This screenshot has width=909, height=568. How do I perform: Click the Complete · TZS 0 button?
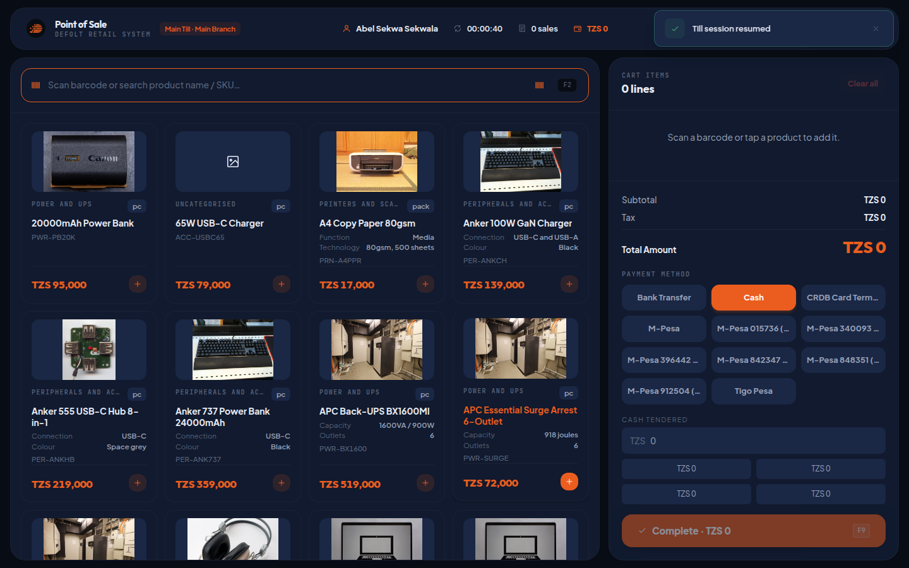[754, 531]
